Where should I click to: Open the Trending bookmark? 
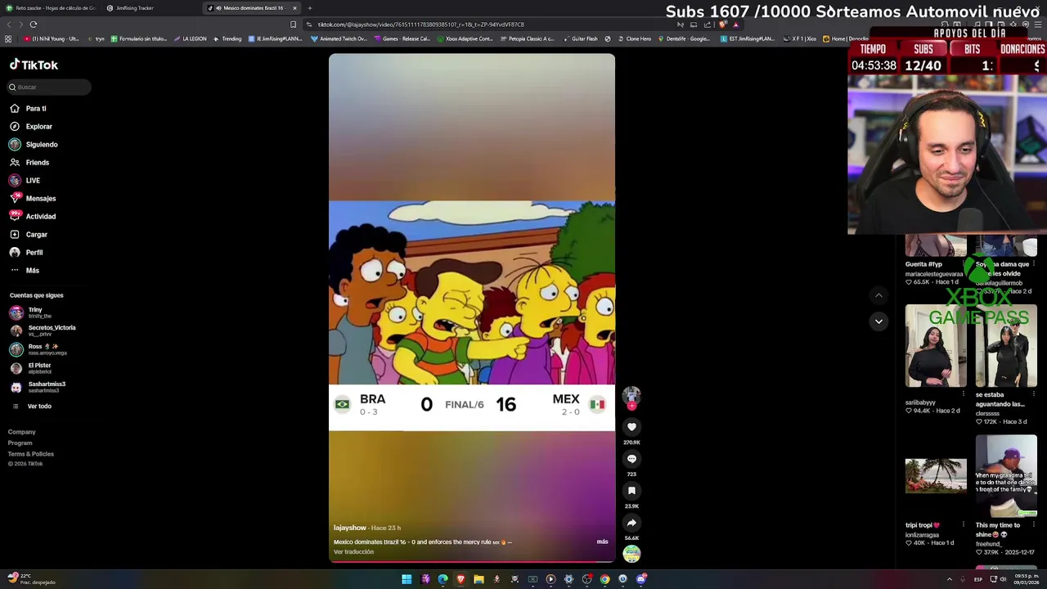227,38
